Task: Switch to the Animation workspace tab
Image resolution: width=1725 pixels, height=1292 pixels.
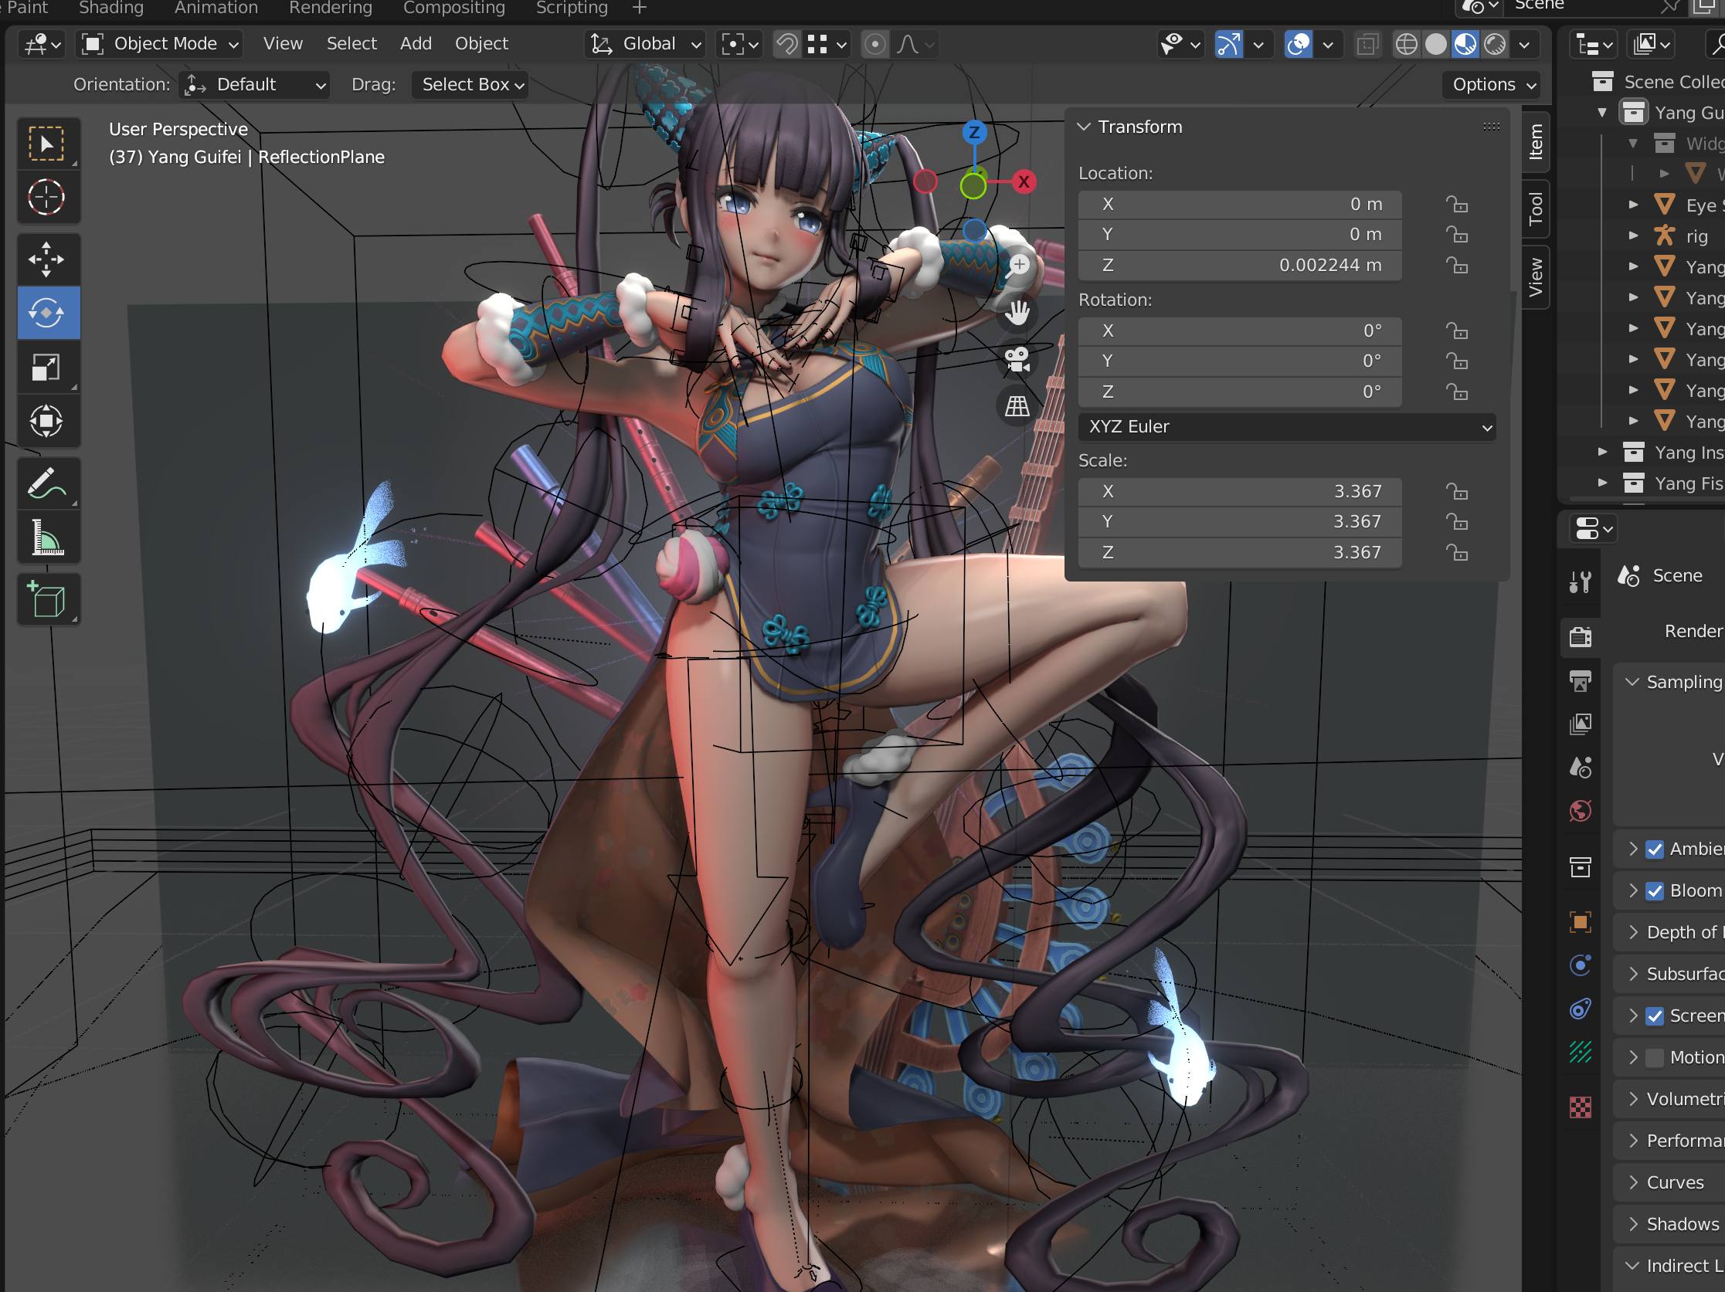Action: point(216,8)
